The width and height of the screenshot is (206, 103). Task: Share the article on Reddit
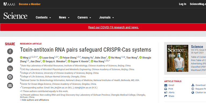(10, 77)
